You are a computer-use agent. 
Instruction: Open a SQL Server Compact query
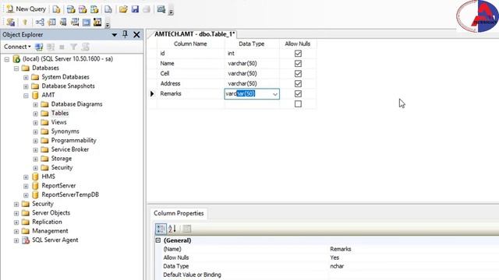(x=108, y=9)
